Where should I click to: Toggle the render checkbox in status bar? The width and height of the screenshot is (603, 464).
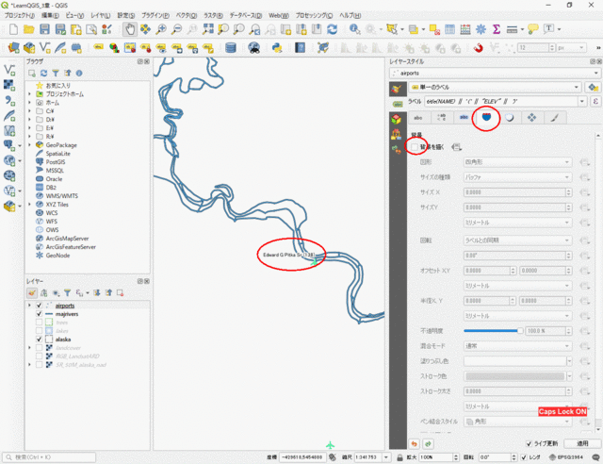pyautogui.click(x=524, y=457)
